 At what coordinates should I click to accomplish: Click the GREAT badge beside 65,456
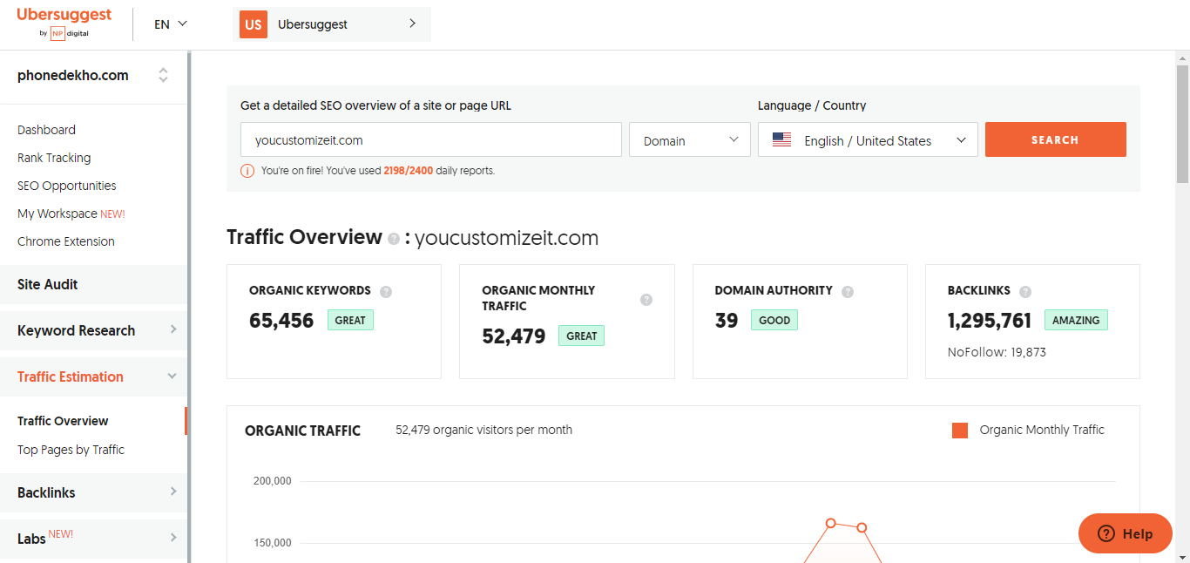click(350, 320)
